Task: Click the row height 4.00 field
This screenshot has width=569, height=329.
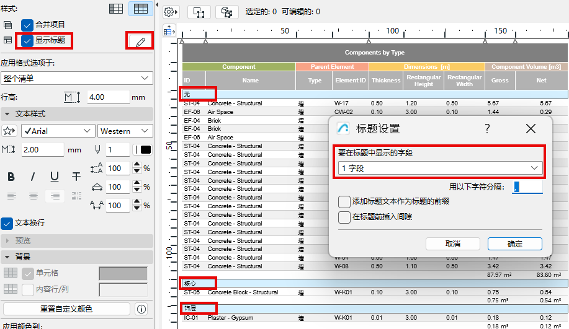Action: coord(108,97)
